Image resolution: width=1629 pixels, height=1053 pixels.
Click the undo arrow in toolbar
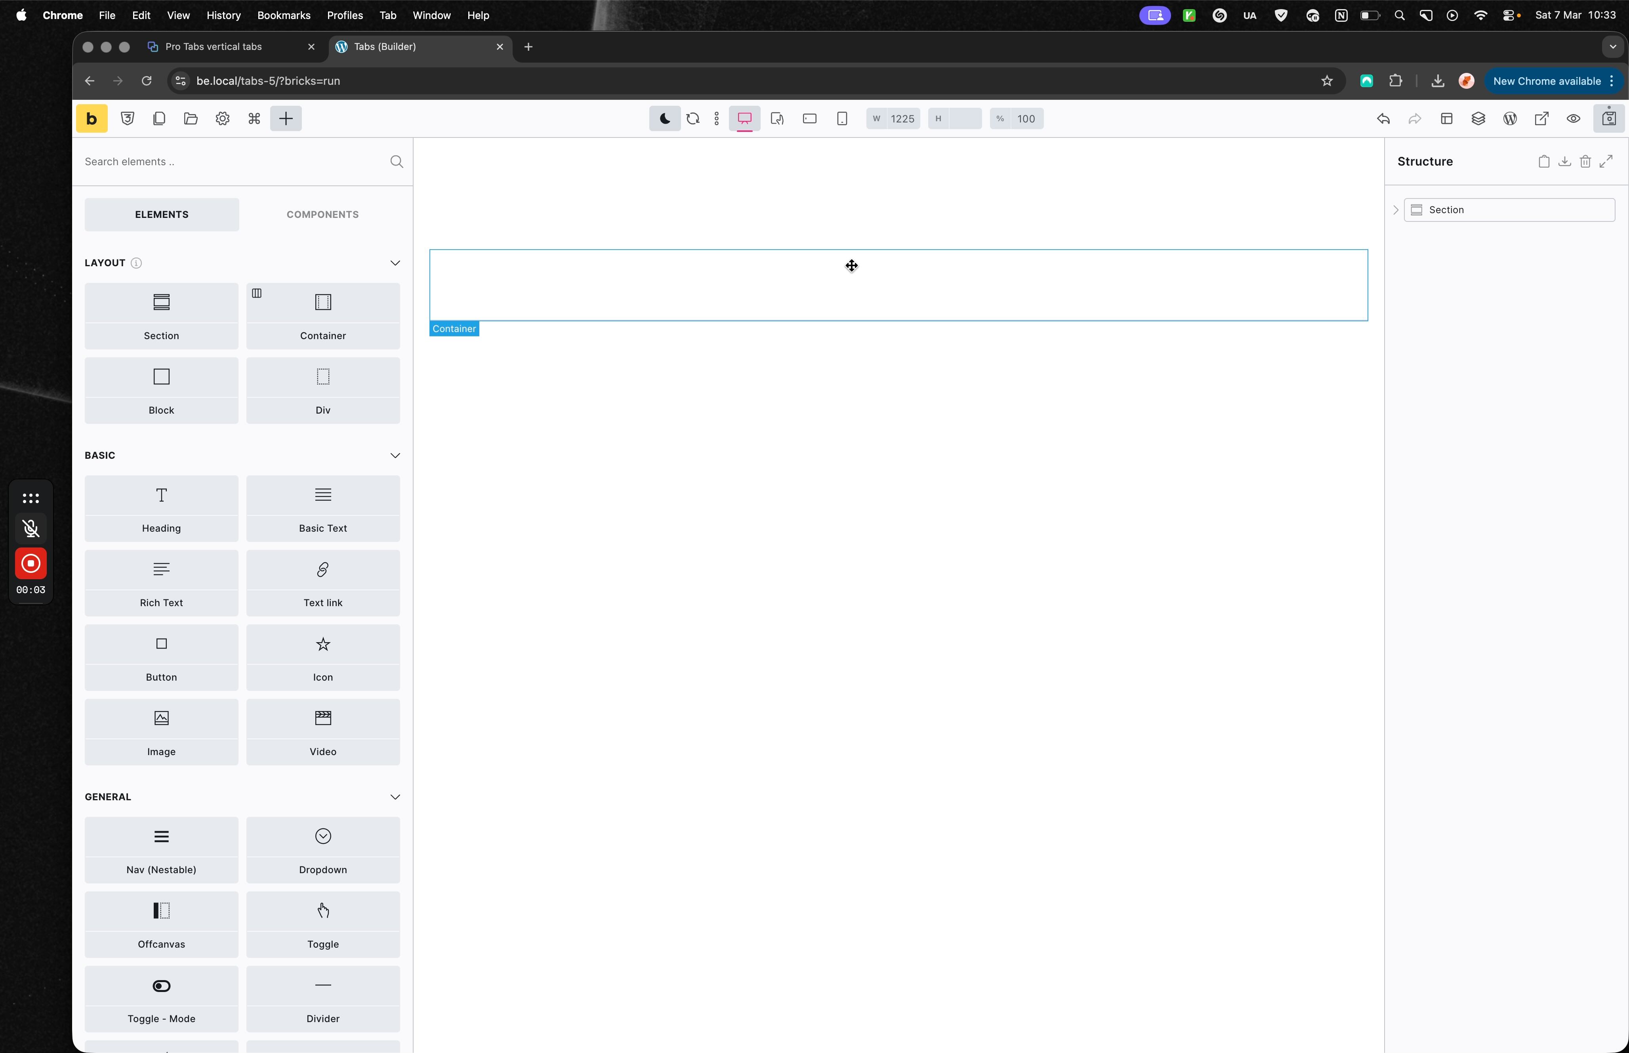[x=1384, y=118]
